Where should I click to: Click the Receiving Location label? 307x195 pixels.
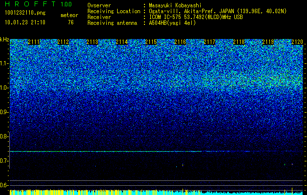(114, 11)
